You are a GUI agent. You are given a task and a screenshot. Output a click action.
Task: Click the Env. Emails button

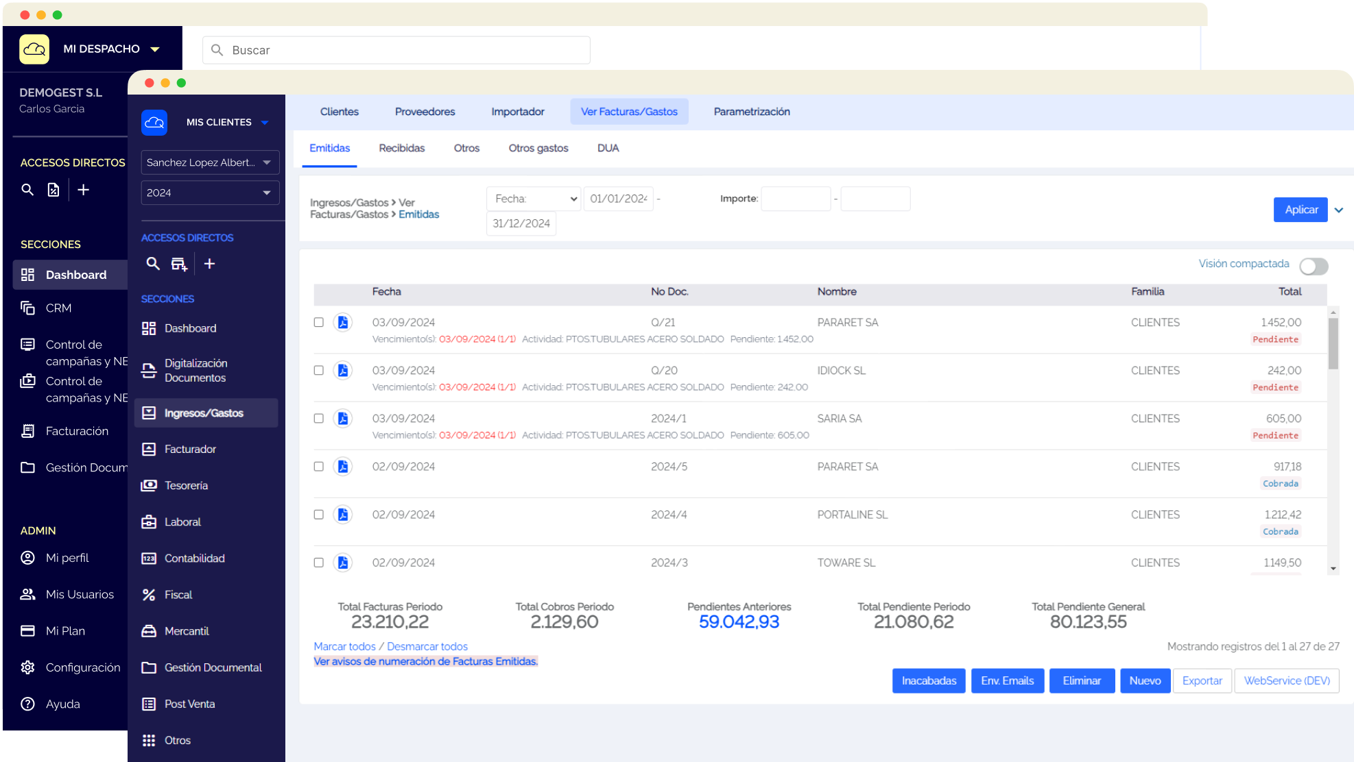tap(1008, 680)
